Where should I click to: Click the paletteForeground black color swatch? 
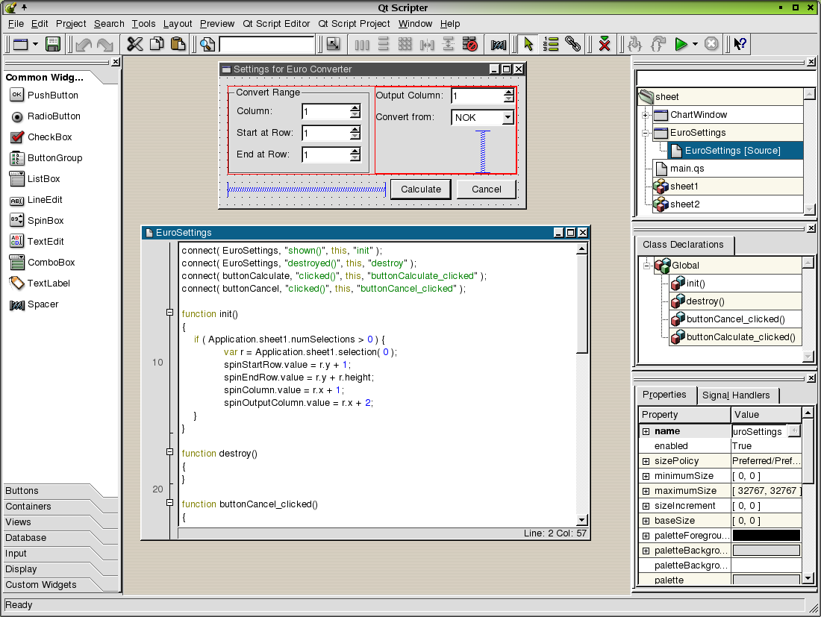[767, 536]
